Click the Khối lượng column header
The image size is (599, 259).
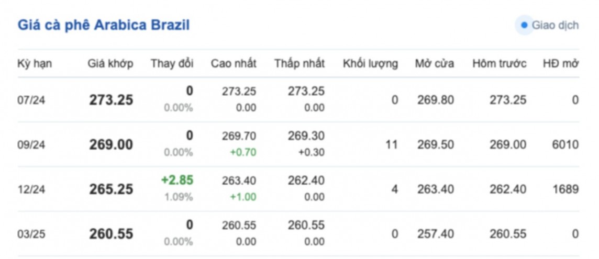pos(370,64)
